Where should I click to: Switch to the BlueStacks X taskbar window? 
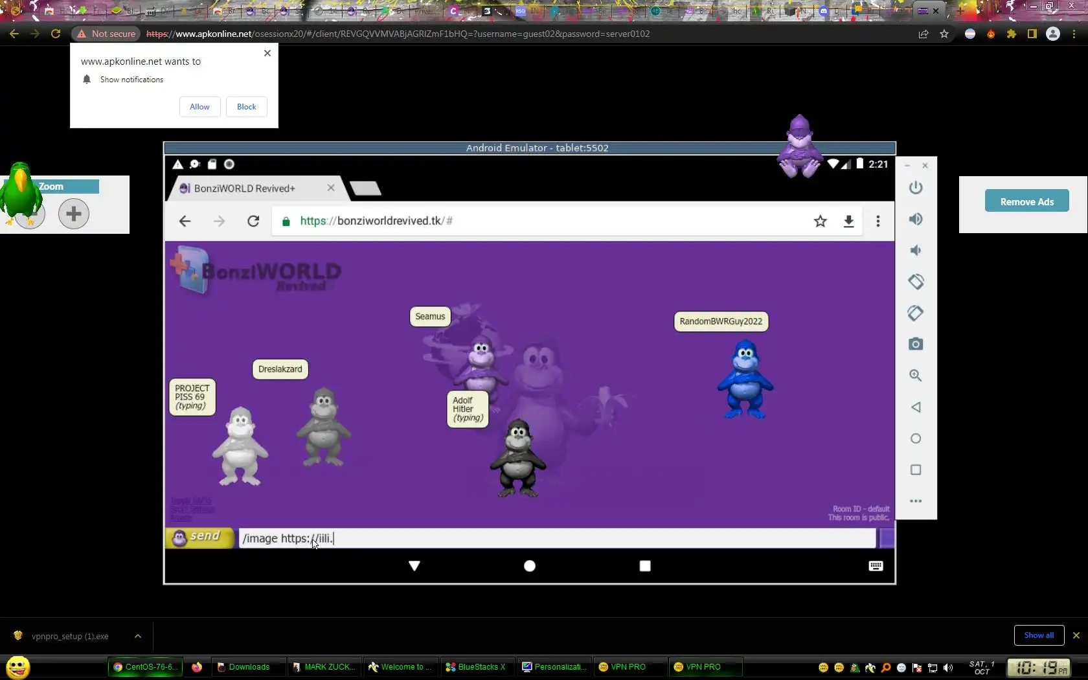[476, 667]
